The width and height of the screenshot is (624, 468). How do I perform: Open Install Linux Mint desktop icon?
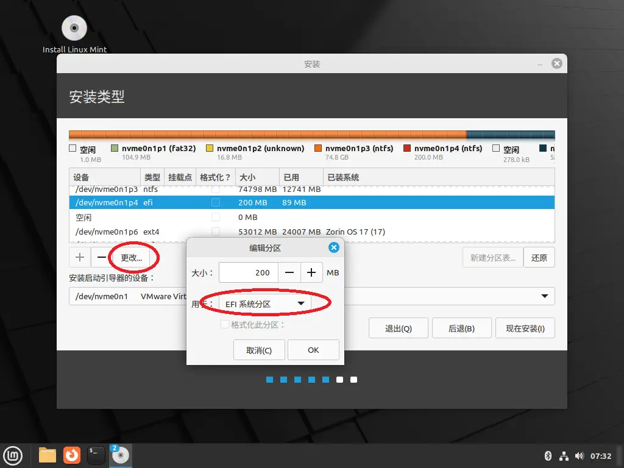click(74, 29)
